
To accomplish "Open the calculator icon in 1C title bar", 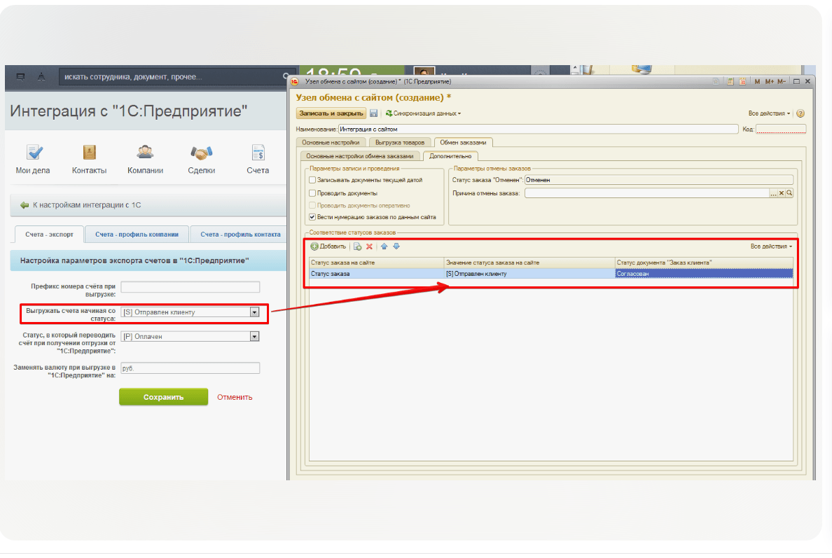I will tap(730, 82).
